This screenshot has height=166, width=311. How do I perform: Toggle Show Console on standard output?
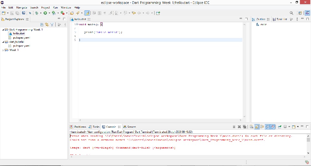(x=267, y=127)
